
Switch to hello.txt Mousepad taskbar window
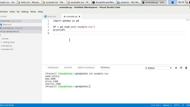[x=29, y=2]
